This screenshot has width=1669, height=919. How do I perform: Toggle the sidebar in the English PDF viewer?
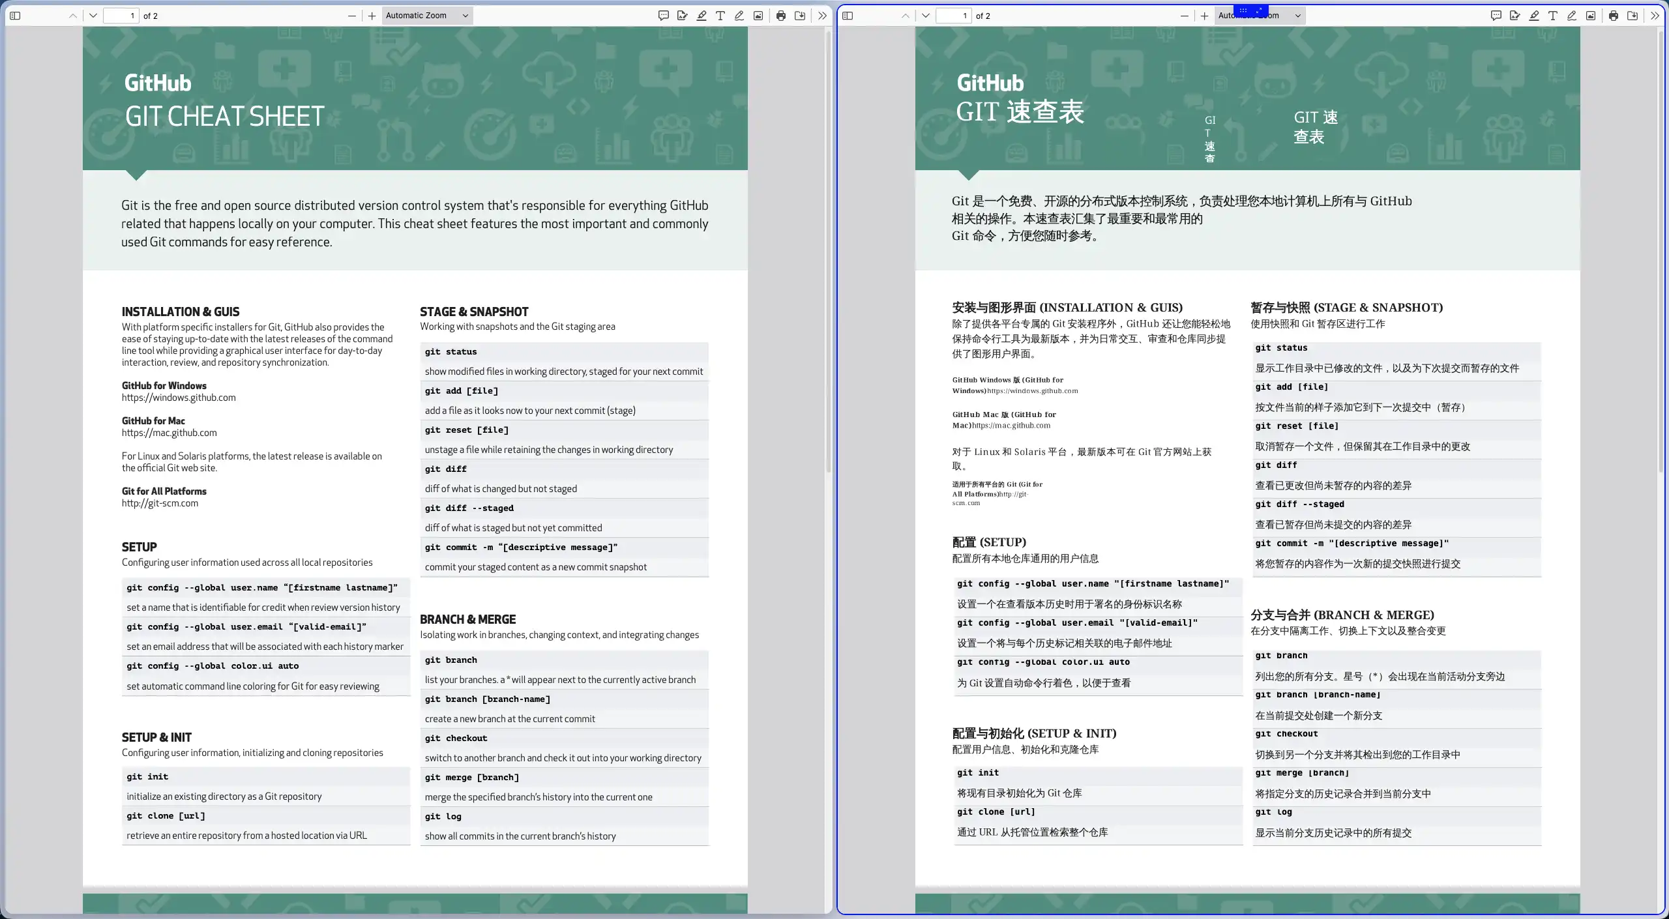point(15,16)
